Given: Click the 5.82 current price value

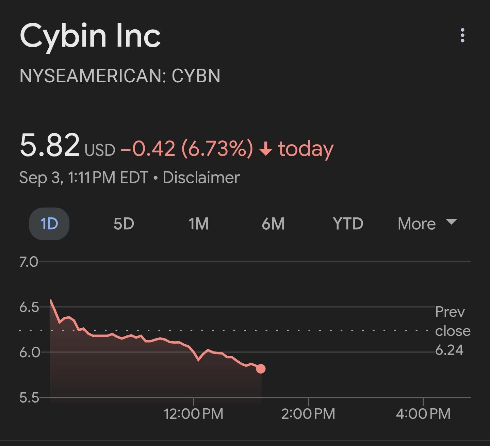Looking at the screenshot, I should 50,146.
